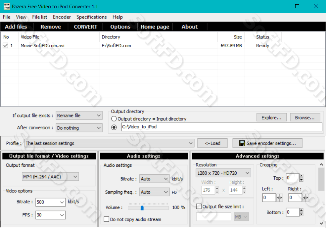Click the No column header
Viewport: 326px width, 228px height.
pyautogui.click(x=10, y=37)
